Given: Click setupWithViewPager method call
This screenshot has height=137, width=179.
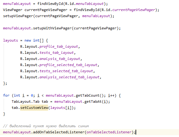Looking at the screenshot, I should click(52, 28).
